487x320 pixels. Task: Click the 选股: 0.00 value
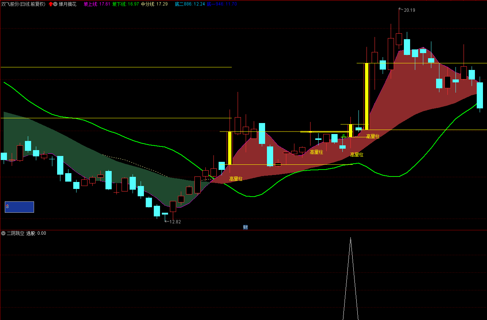click(x=36, y=233)
